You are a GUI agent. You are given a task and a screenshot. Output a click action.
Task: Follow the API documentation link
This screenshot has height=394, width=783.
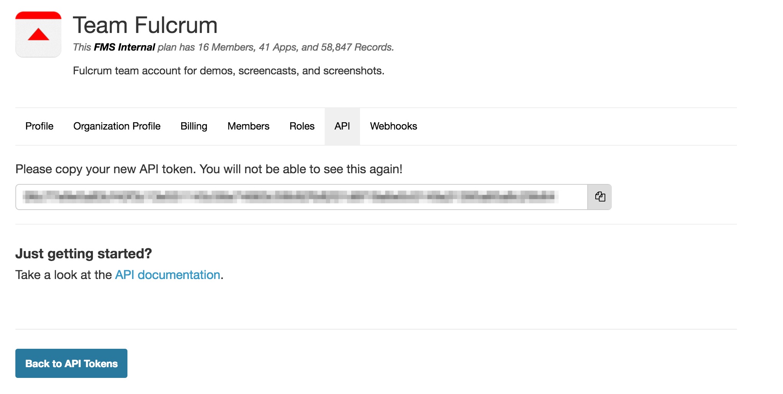point(167,275)
